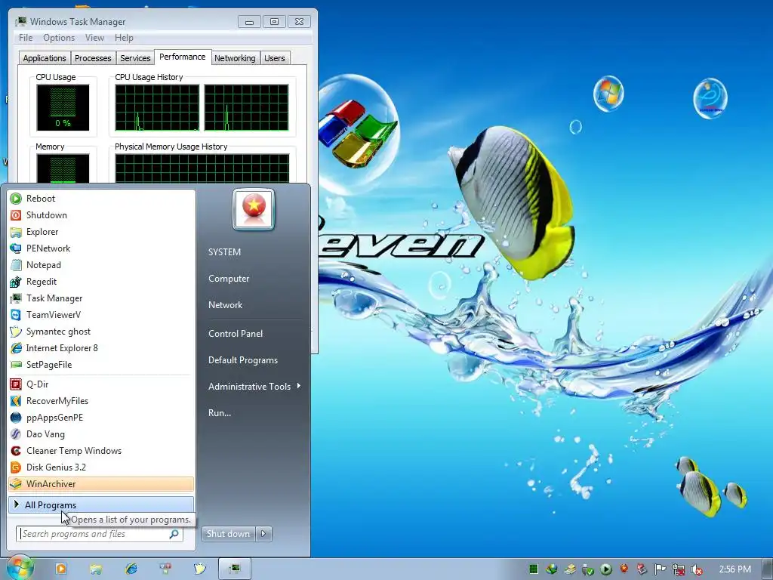Click the green CPU meter tray icon
The height and width of the screenshot is (580, 773).
(534, 569)
